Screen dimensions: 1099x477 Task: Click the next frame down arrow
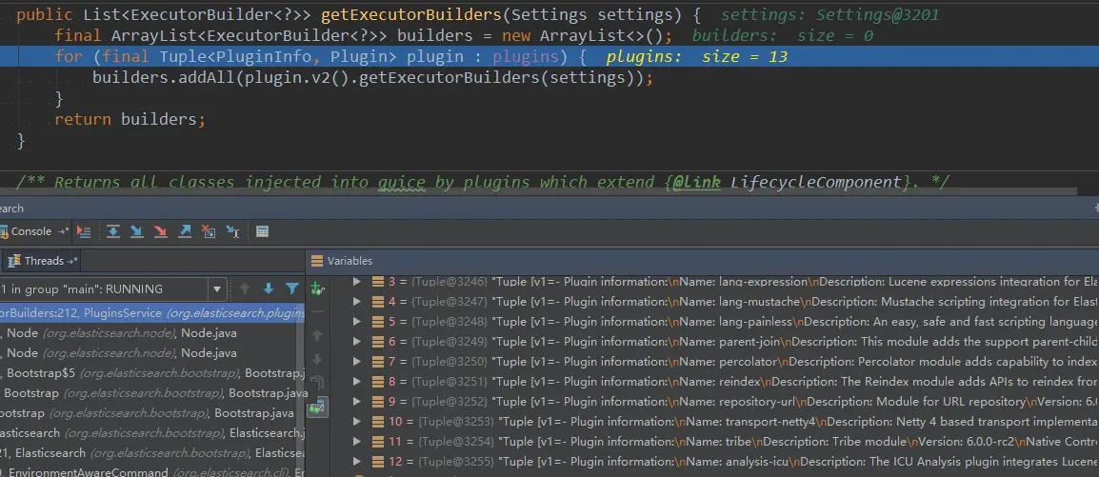(x=269, y=288)
